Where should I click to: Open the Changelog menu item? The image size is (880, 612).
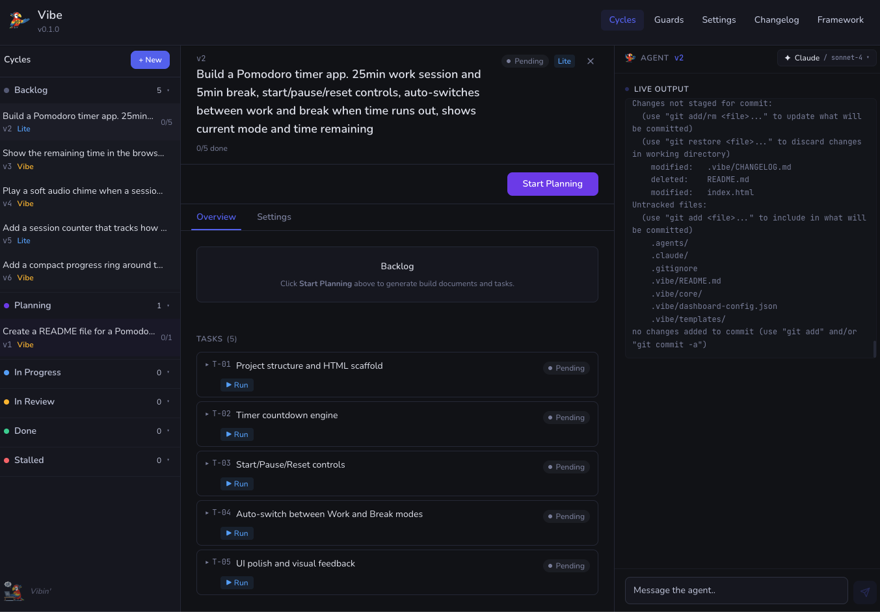click(776, 20)
